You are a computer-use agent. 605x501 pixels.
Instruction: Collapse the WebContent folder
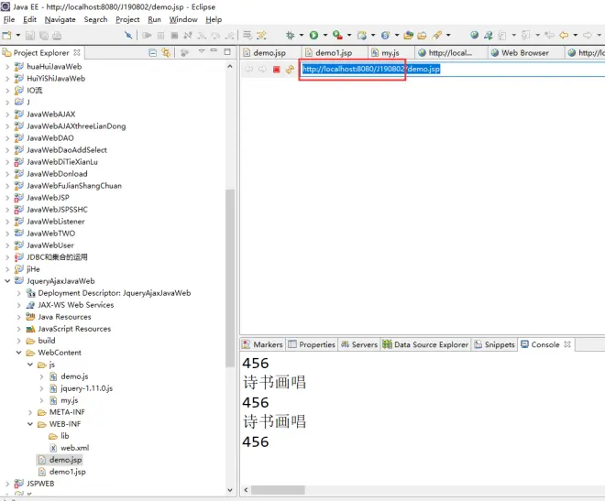(x=18, y=353)
